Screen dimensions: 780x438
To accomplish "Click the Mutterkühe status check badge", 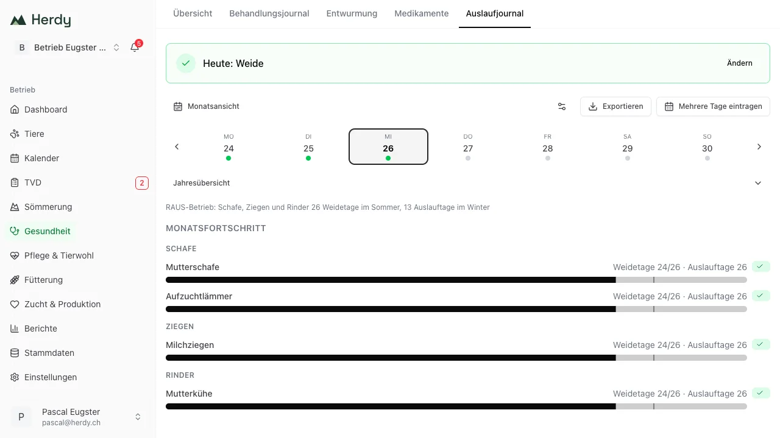I will (x=760, y=393).
